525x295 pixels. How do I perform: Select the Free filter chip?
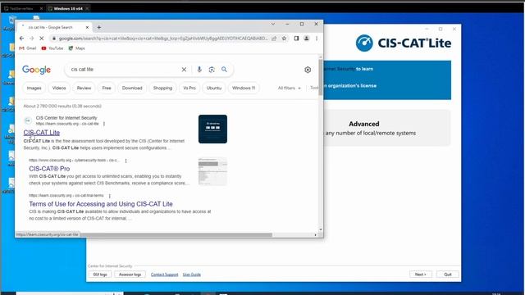pyautogui.click(x=107, y=88)
